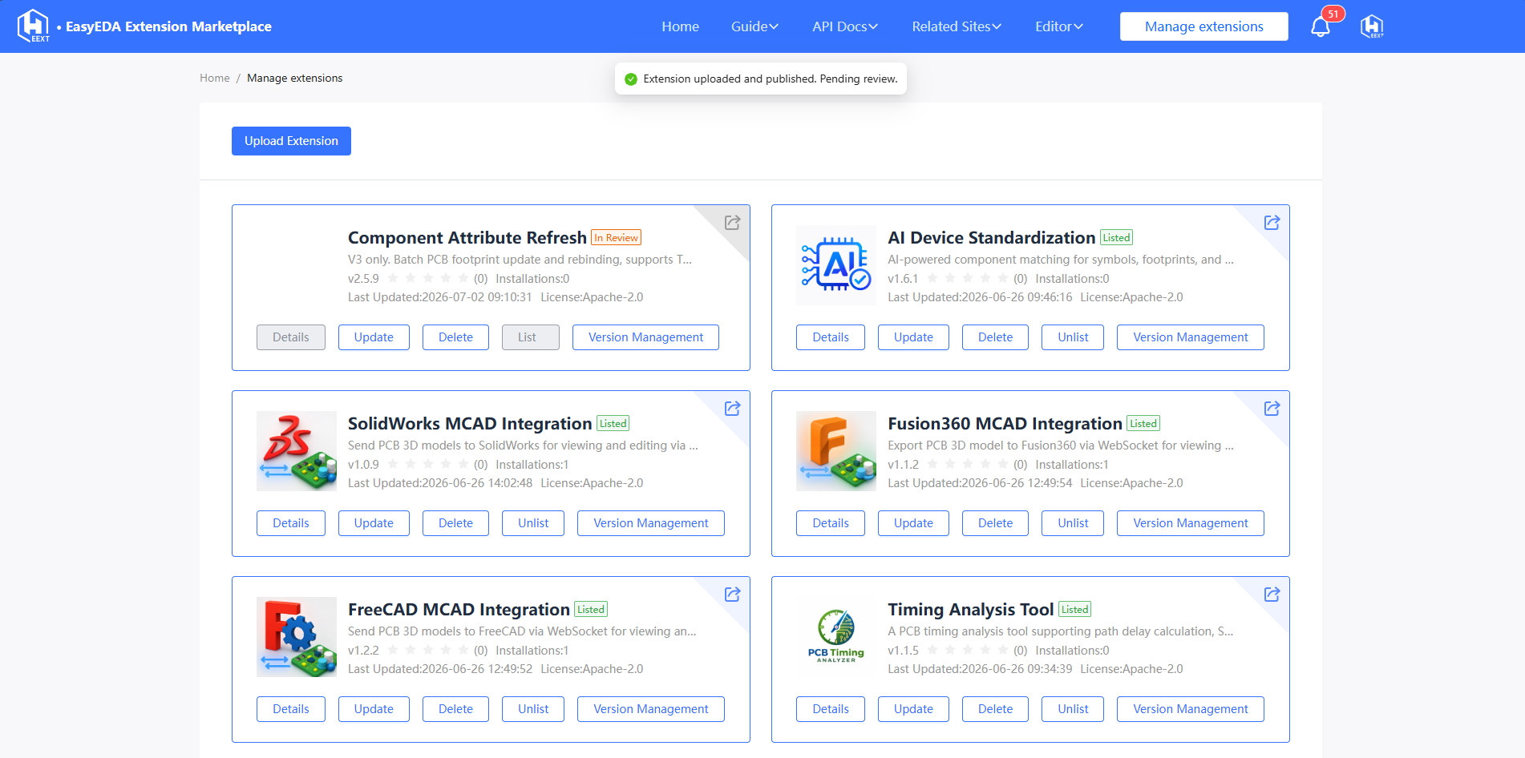
Task: Open Version Management for SolidWorks MCAD Integration
Action: pyautogui.click(x=651, y=523)
